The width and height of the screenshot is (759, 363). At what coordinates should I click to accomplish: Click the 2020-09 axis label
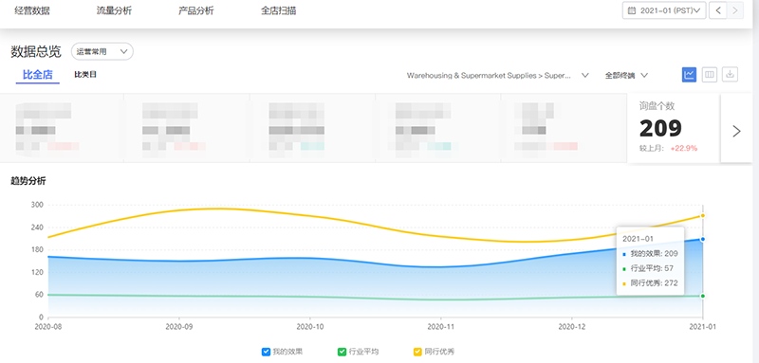tap(179, 327)
